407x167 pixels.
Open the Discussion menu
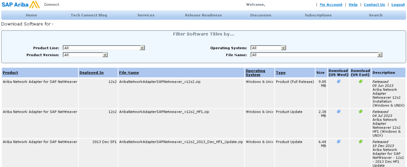coord(261,15)
